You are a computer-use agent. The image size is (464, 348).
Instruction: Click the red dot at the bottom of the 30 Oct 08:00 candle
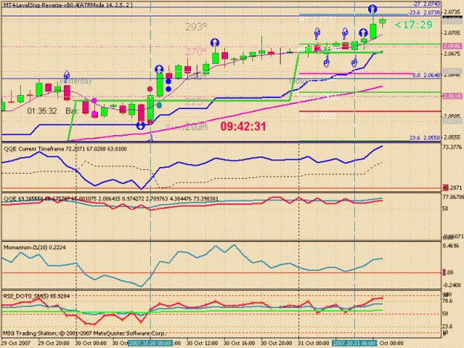(150, 122)
